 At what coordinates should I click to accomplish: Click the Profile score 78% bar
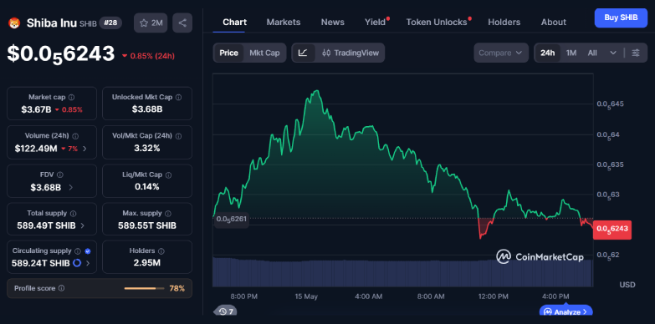144,288
